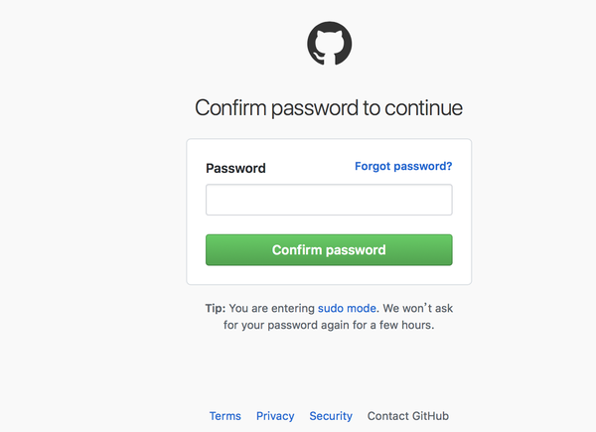Open the Forgot password? link
The image size is (596, 432).
403,167
